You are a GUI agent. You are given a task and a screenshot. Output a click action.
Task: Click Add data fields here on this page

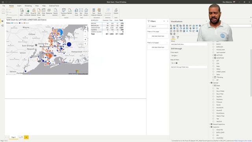coord(158,36)
